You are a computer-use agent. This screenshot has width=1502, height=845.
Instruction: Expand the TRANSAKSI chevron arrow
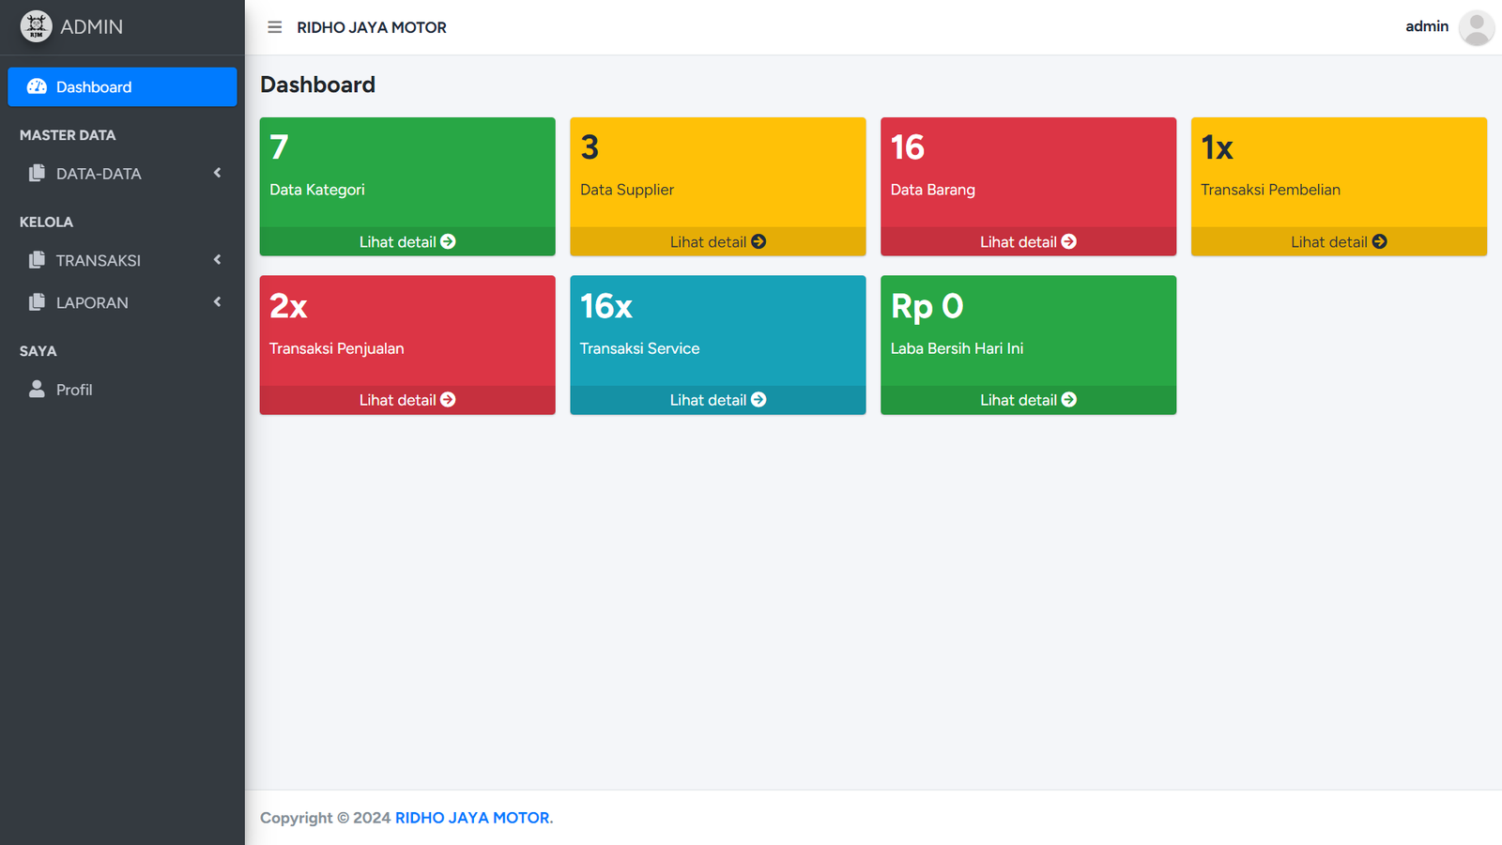pyautogui.click(x=217, y=260)
